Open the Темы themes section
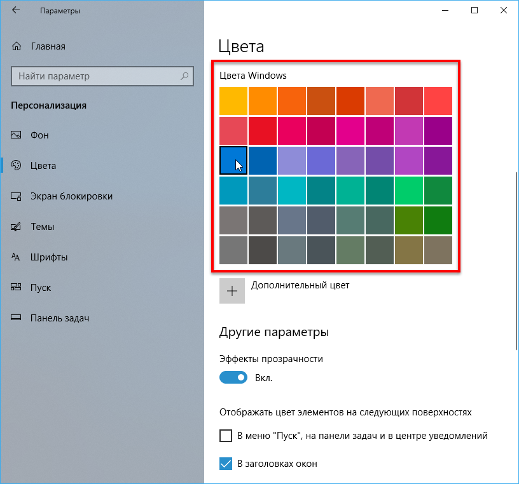 coord(41,227)
